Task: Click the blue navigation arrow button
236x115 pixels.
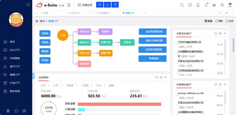Action: (x=115, y=5)
